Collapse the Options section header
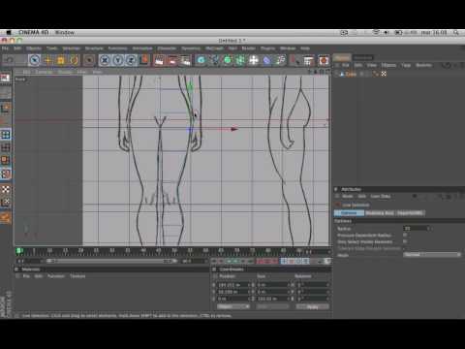 click(x=399, y=221)
